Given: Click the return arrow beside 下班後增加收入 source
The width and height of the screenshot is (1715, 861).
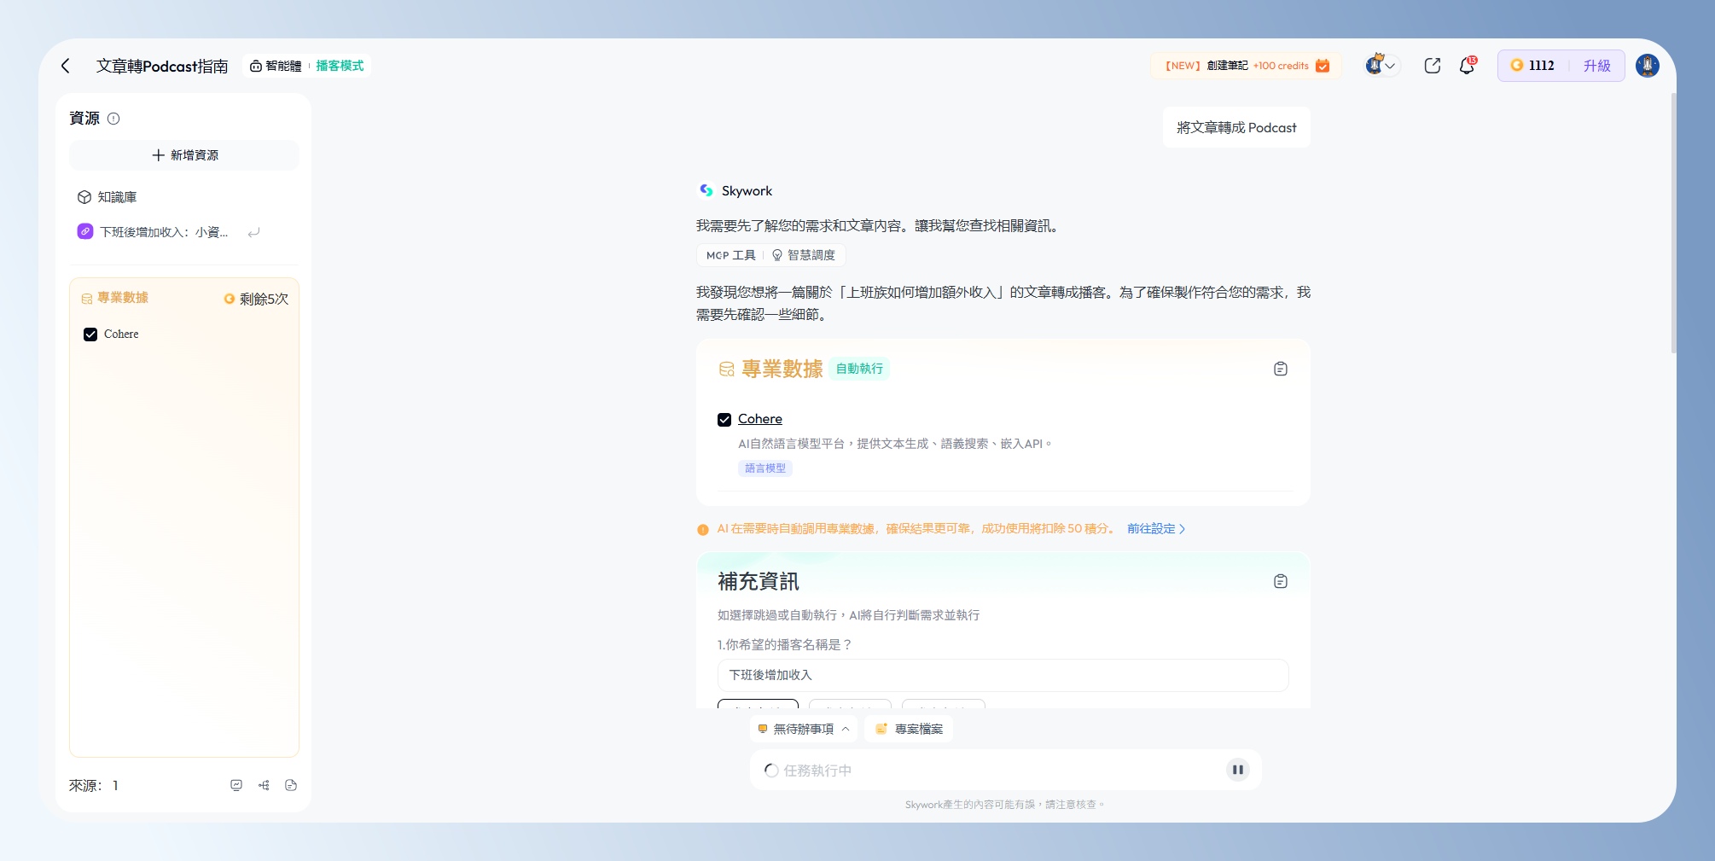Looking at the screenshot, I should coord(253,232).
